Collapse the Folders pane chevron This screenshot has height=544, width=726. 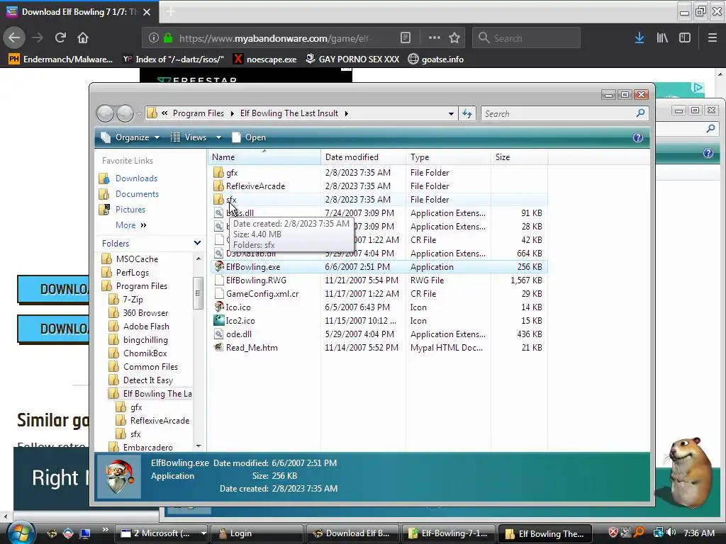[197, 244]
